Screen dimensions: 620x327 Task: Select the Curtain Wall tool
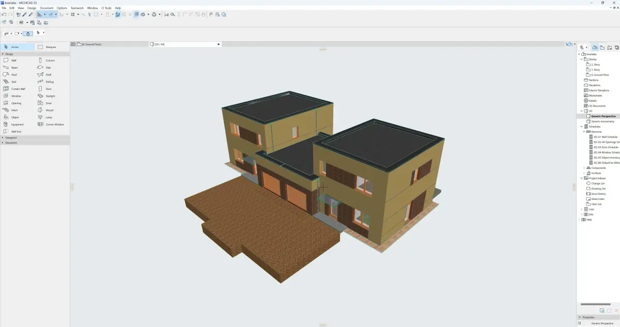[x=18, y=89]
